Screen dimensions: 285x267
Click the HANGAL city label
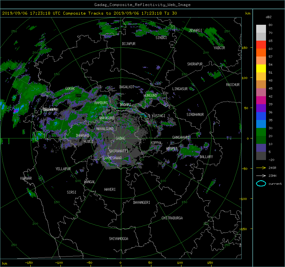pyautogui.click(x=90, y=182)
